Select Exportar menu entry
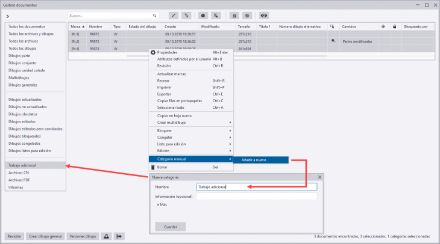This screenshot has height=244, width=440. pos(191,94)
